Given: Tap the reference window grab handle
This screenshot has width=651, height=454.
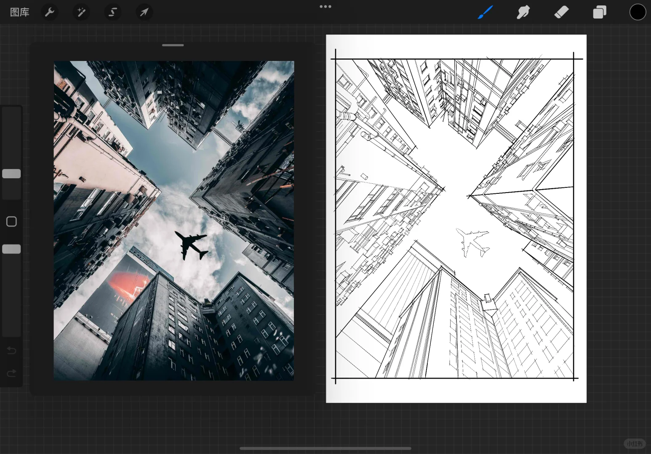Looking at the screenshot, I should click(173, 45).
